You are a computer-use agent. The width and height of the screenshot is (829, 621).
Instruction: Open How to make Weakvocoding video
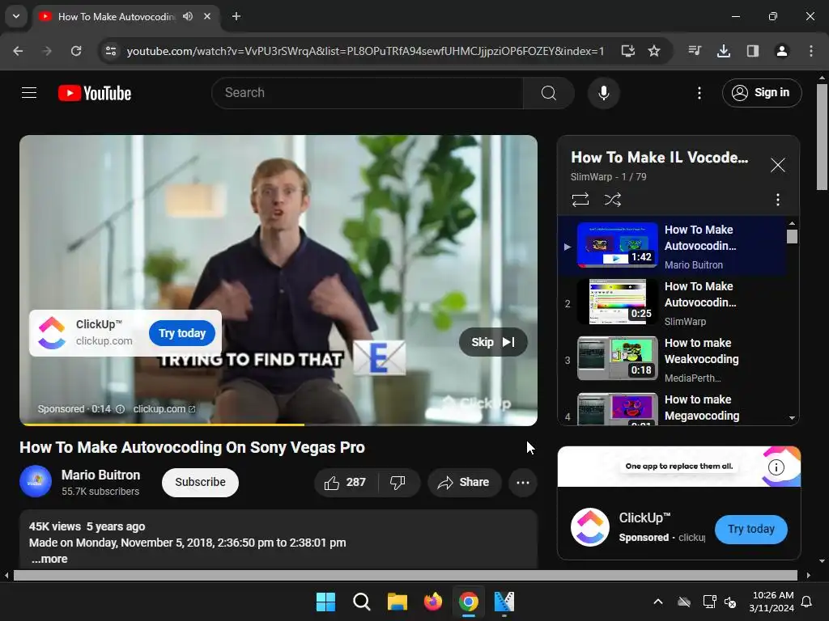click(672, 360)
